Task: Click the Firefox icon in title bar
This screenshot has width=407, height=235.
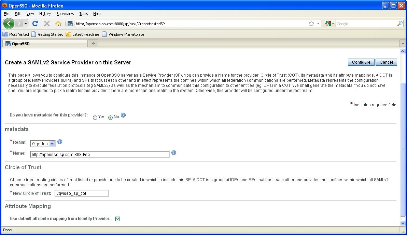Action: point(5,5)
